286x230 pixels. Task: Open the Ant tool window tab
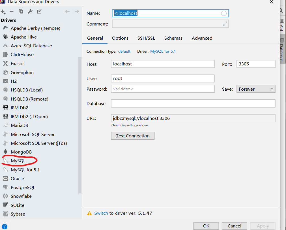[x=282, y=25]
